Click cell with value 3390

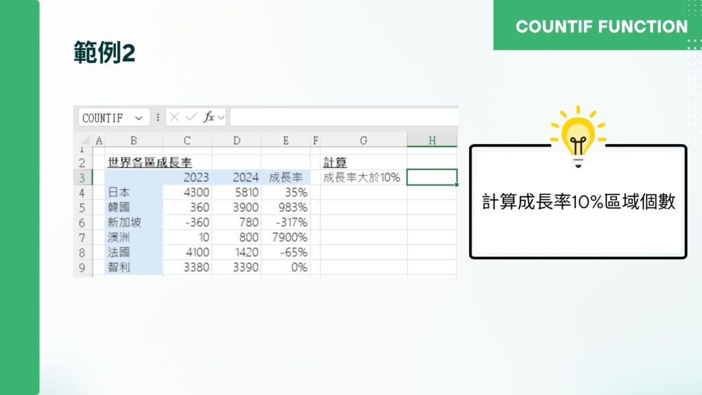pyautogui.click(x=237, y=267)
